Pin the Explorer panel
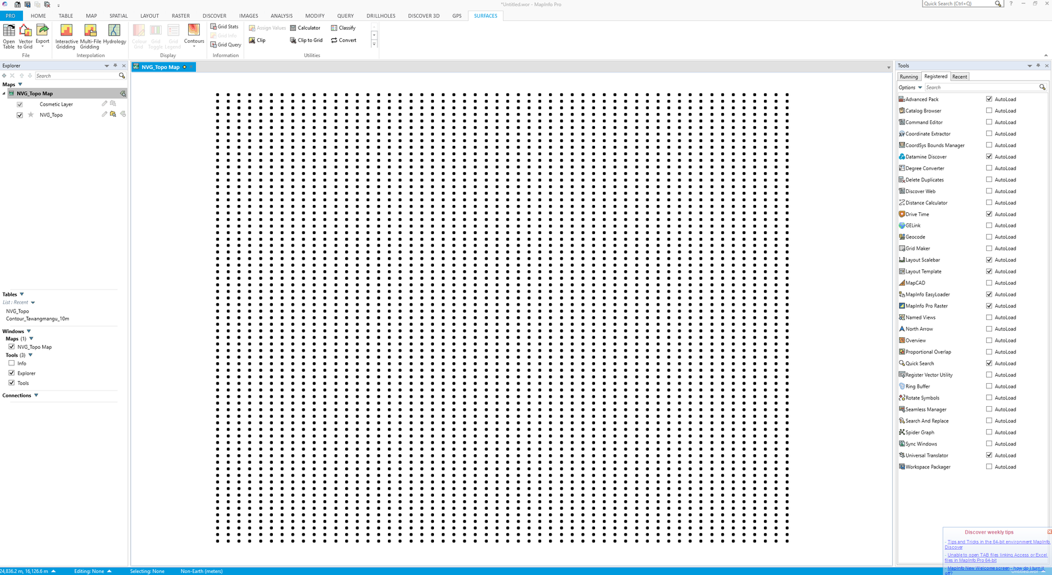Screen dimensions: 1052x575 pyautogui.click(x=115, y=66)
